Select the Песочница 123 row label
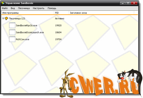The width and height of the screenshot is (143, 98). 17,19
